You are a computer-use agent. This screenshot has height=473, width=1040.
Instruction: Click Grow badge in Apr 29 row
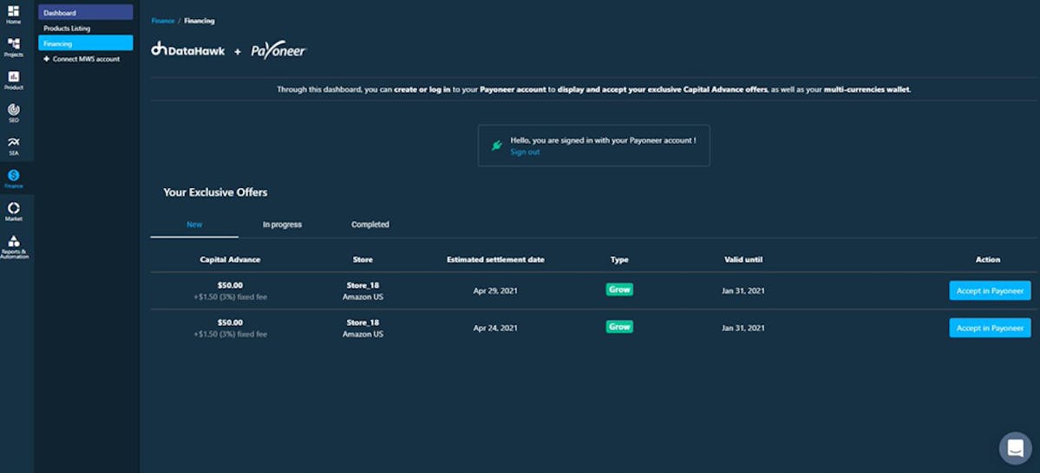tap(619, 289)
